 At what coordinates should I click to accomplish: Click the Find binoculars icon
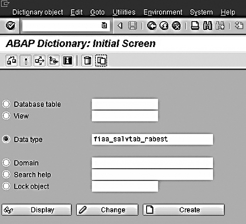[208, 25]
